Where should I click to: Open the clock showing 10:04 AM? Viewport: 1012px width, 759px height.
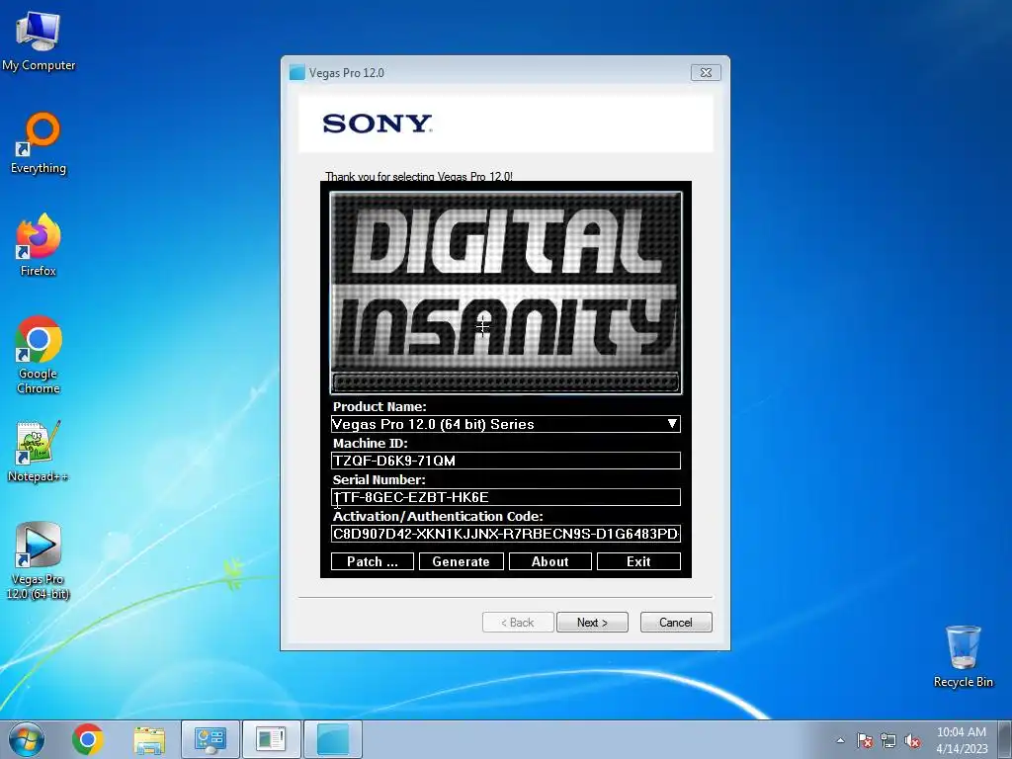pyautogui.click(x=962, y=739)
